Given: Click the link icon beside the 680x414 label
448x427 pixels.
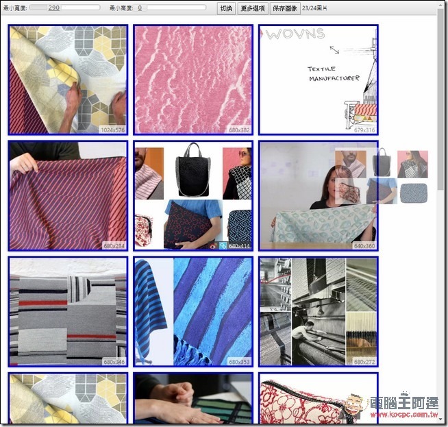Looking at the screenshot, I should click(x=223, y=245).
